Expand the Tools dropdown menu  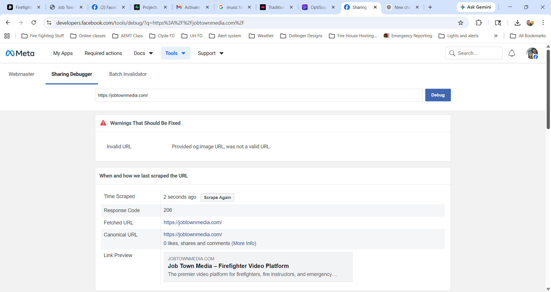click(175, 53)
